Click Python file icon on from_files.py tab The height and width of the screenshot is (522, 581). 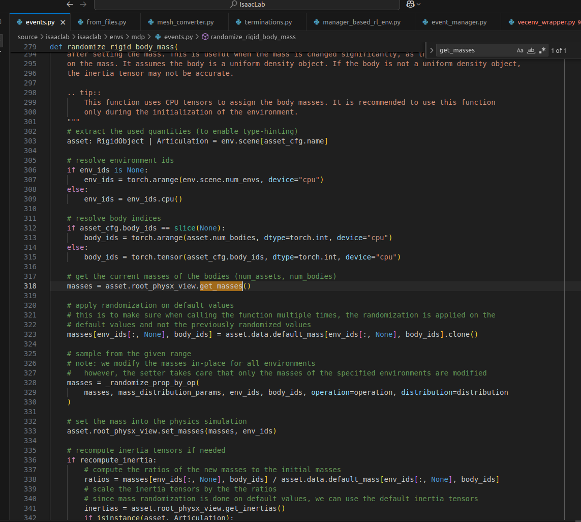pyautogui.click(x=80, y=22)
